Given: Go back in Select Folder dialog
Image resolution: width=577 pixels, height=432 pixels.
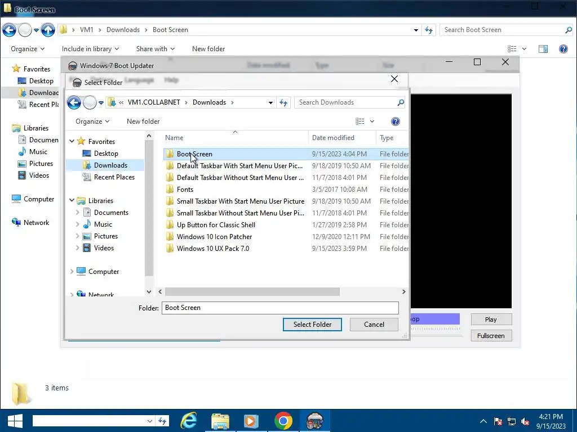Looking at the screenshot, I should point(74,102).
